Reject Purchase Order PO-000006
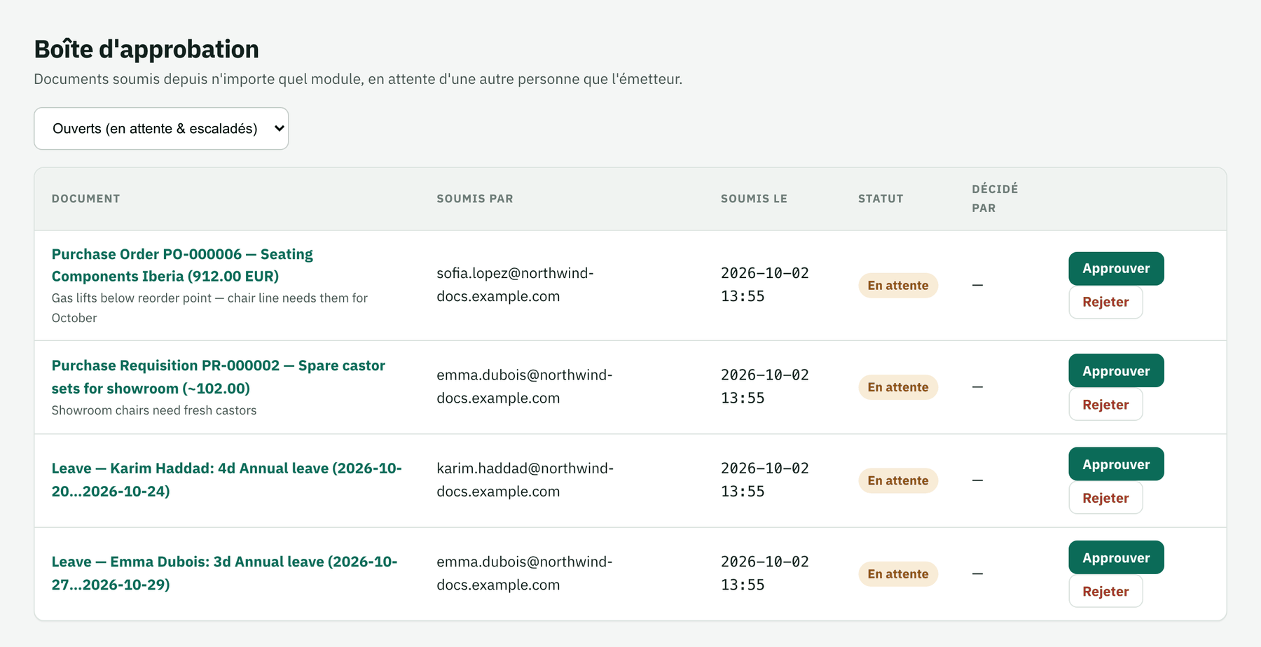 [1105, 302]
